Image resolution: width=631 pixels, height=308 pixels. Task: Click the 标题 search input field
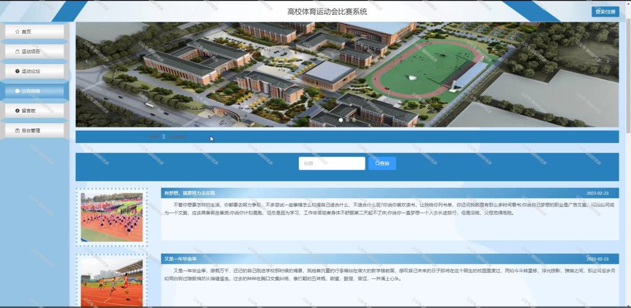(332, 163)
